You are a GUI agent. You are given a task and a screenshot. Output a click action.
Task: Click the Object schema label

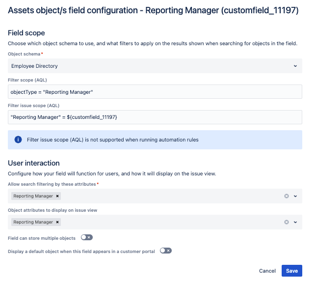point(24,54)
